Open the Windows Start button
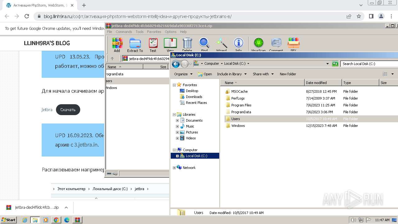The height and width of the screenshot is (224, 398). pos(8,220)
